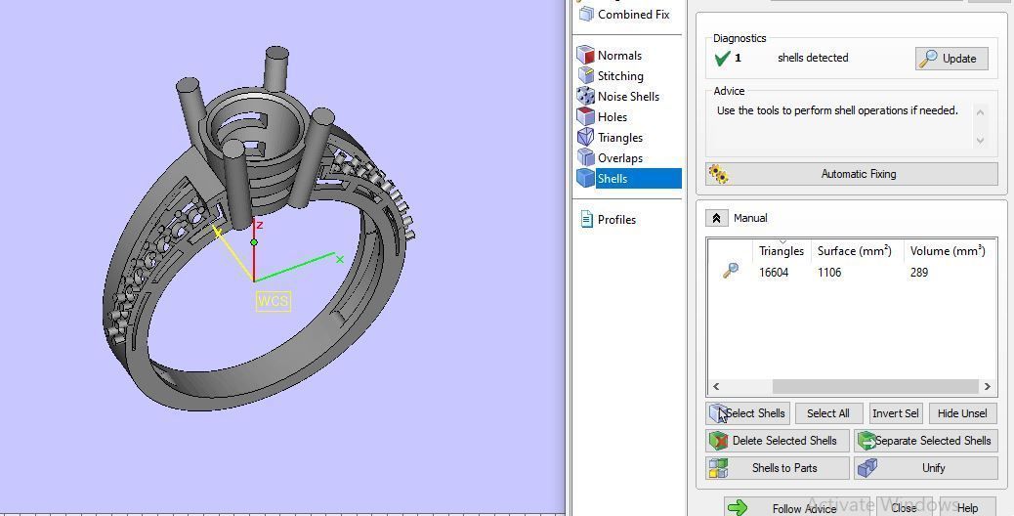Viewport: 1014px width, 516px height.
Task: Open the Triangles fix page
Action: click(x=611, y=137)
